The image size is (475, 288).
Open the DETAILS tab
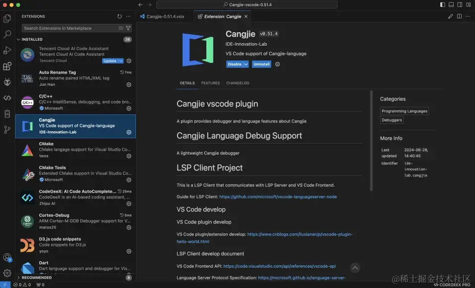187,83
